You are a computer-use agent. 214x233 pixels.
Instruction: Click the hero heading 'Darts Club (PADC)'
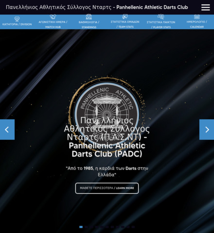107,154
